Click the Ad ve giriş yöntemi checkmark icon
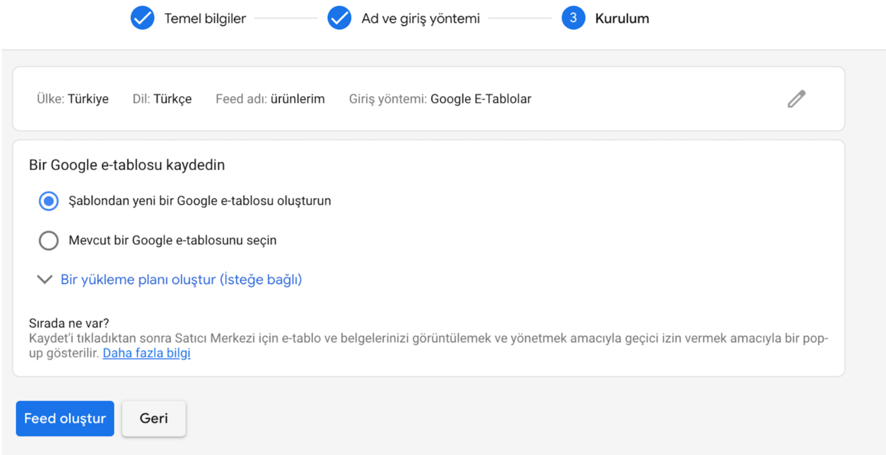The image size is (886, 455). pyautogui.click(x=339, y=18)
